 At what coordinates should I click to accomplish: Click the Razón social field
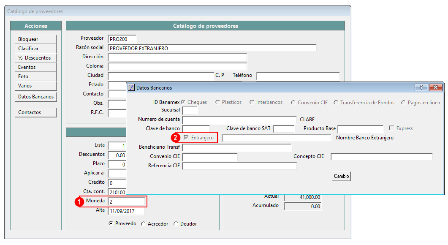pyautogui.click(x=212, y=48)
